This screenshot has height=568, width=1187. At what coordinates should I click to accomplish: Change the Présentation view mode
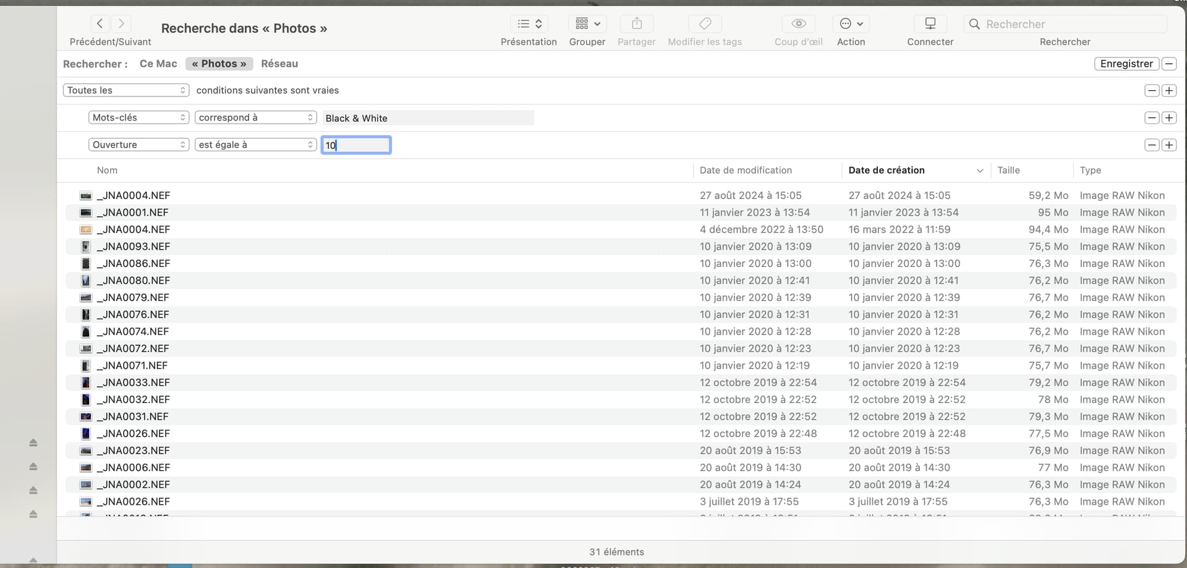[x=529, y=24]
